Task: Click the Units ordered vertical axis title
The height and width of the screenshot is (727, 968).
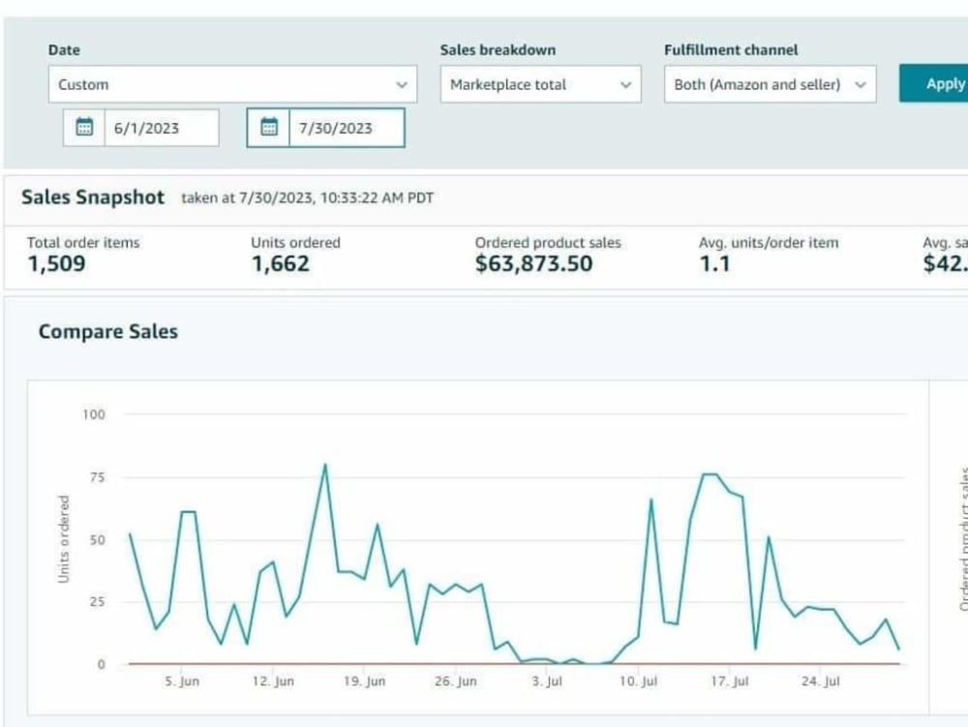Action: (x=63, y=539)
